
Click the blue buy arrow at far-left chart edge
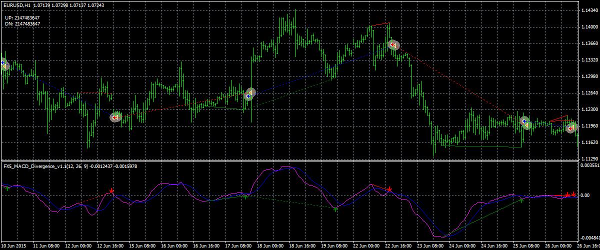click(4, 65)
